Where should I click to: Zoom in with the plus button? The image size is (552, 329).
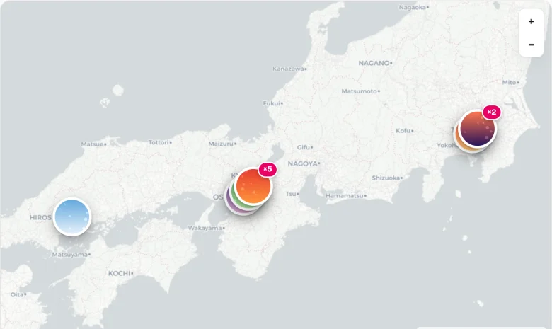coord(531,21)
